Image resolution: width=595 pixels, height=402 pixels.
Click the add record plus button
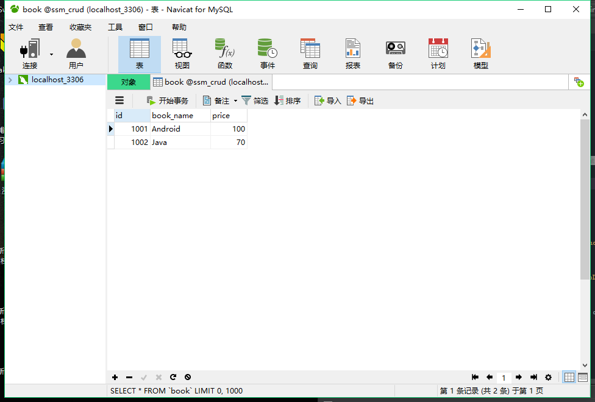click(x=115, y=378)
